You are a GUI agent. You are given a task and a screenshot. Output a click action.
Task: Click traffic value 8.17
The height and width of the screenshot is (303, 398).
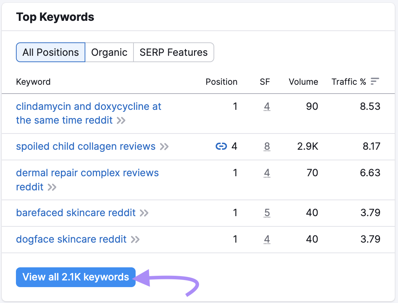click(371, 146)
